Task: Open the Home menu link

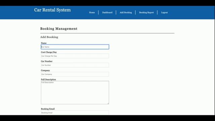Action: [92, 12]
